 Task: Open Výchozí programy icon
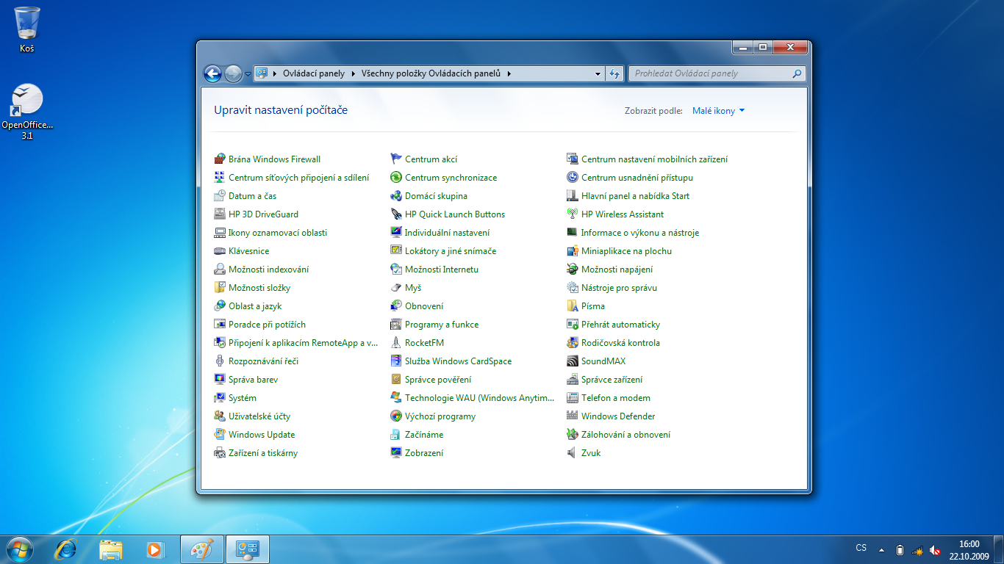(x=396, y=416)
